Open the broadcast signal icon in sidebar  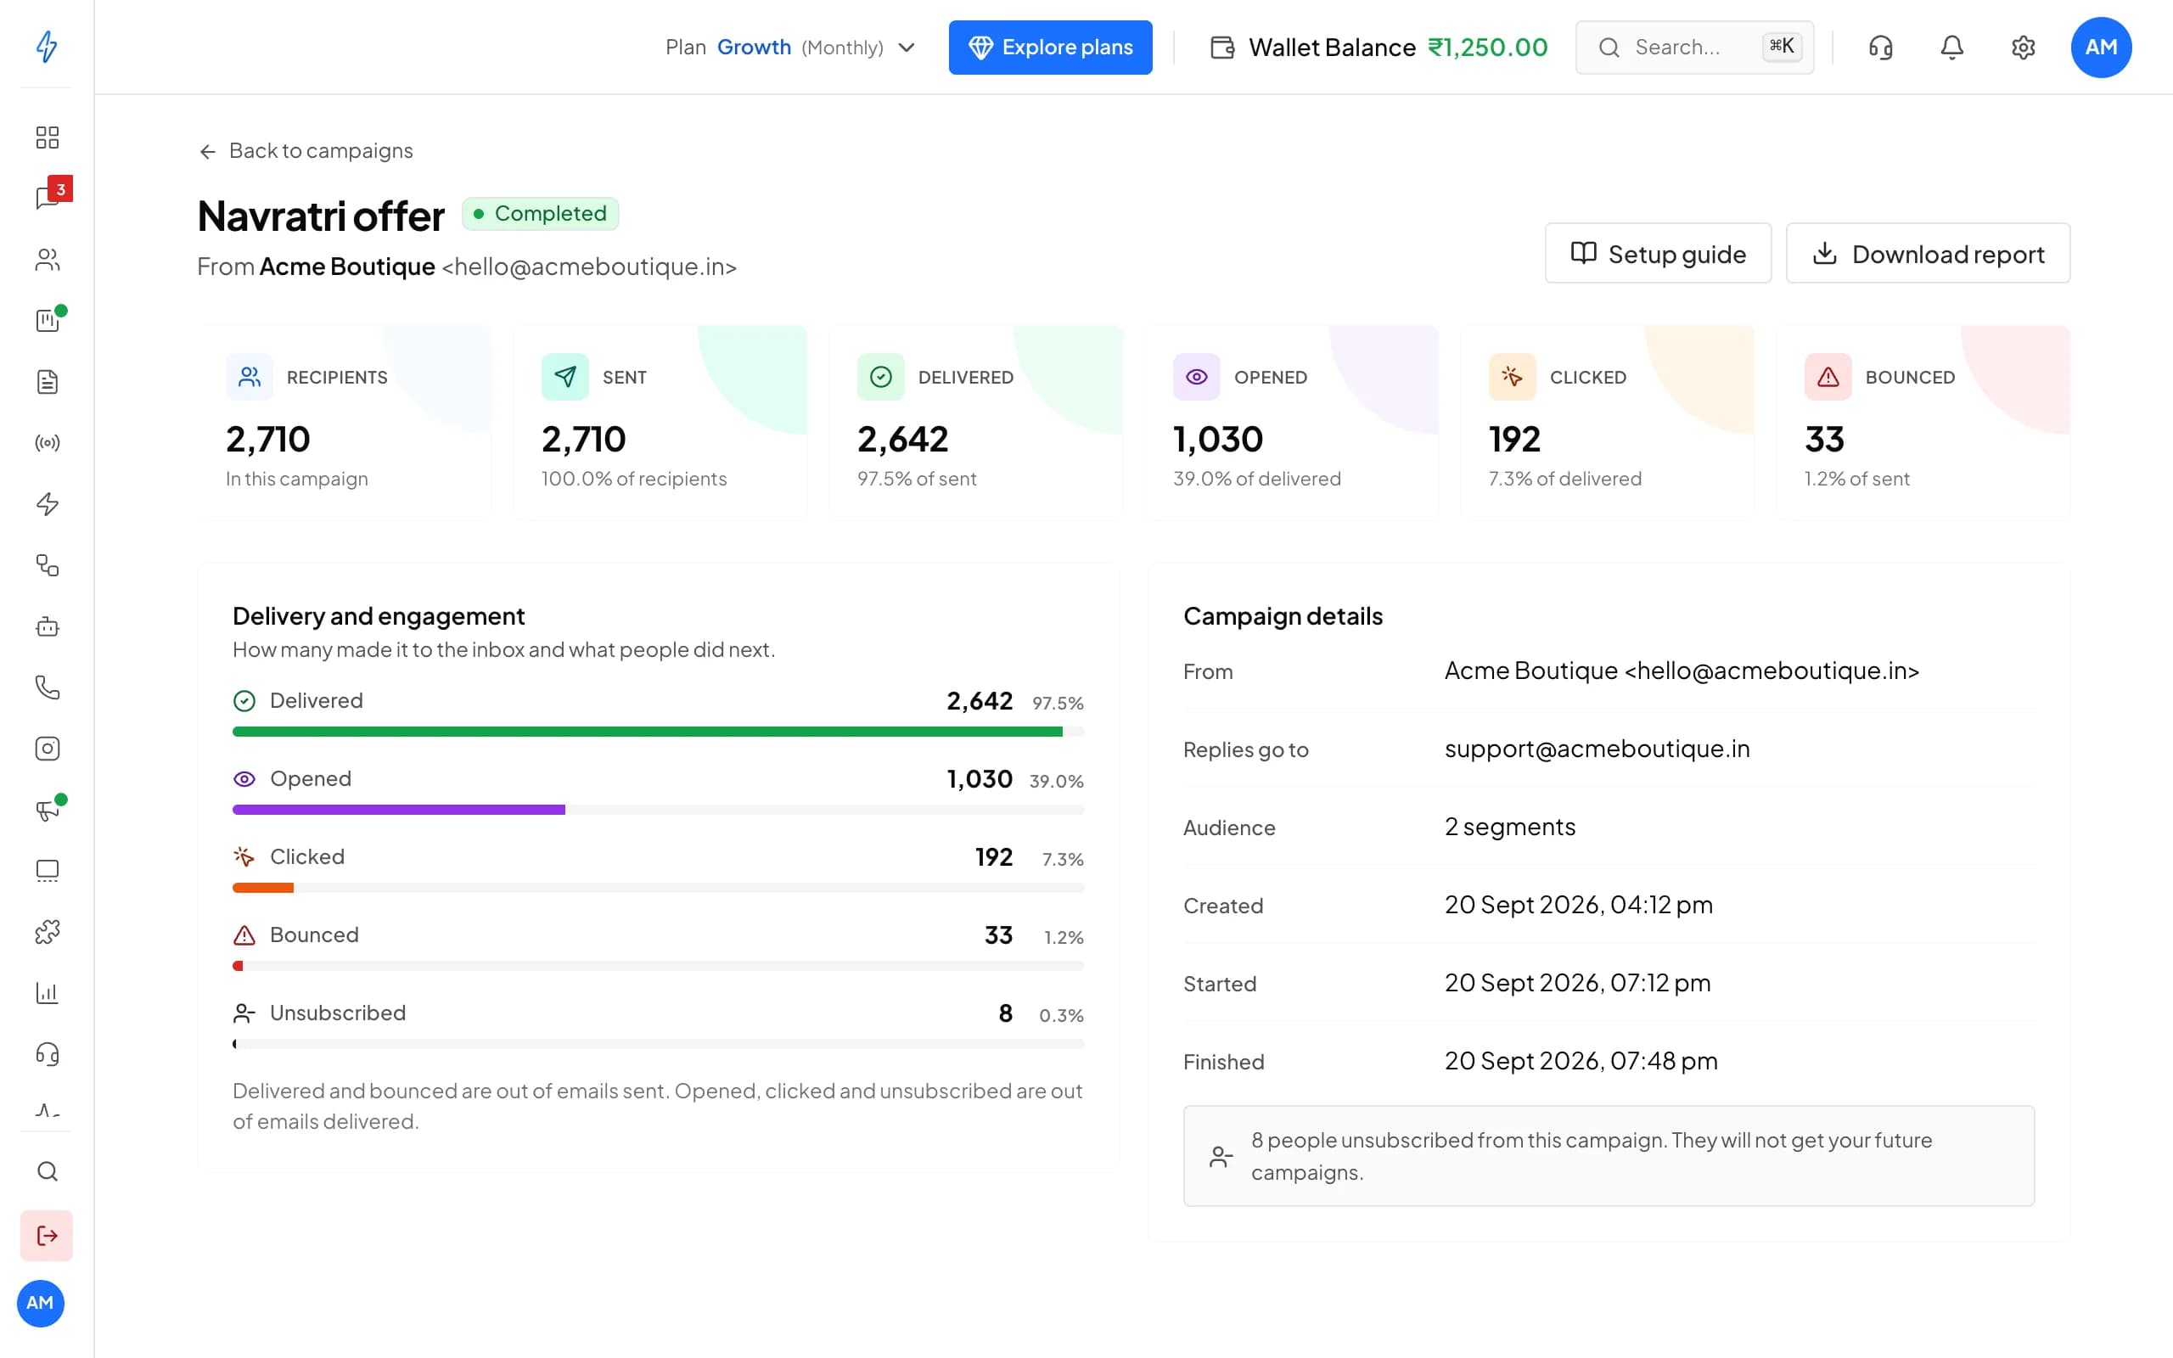pos(47,443)
